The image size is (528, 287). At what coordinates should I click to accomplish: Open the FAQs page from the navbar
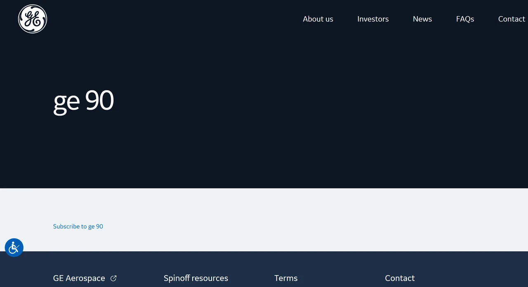click(465, 19)
